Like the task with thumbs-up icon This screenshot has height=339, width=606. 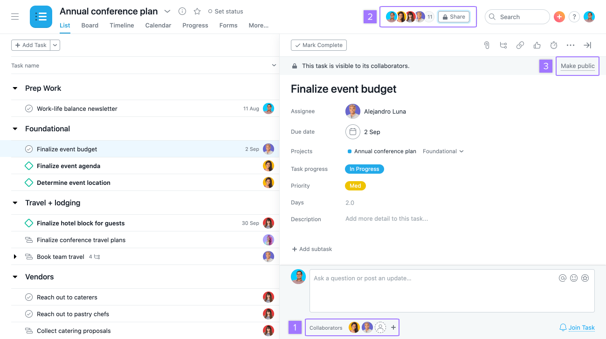click(537, 45)
